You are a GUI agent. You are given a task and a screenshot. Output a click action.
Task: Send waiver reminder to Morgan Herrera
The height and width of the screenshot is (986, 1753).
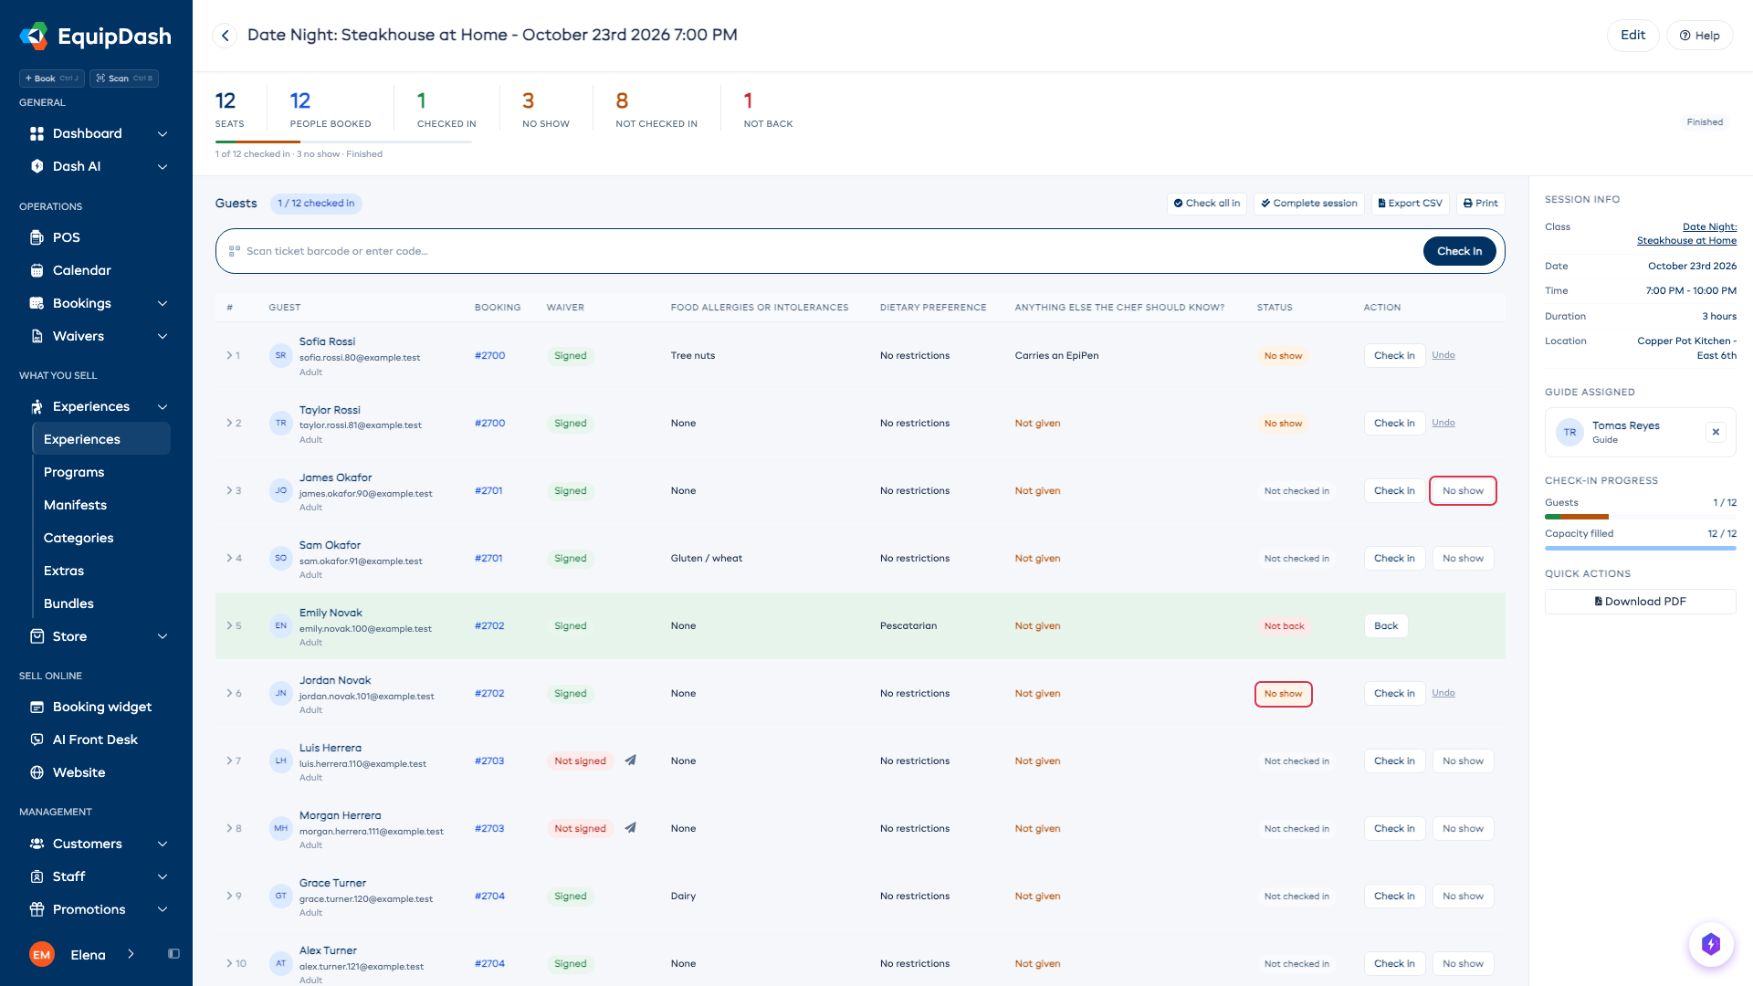pyautogui.click(x=630, y=828)
